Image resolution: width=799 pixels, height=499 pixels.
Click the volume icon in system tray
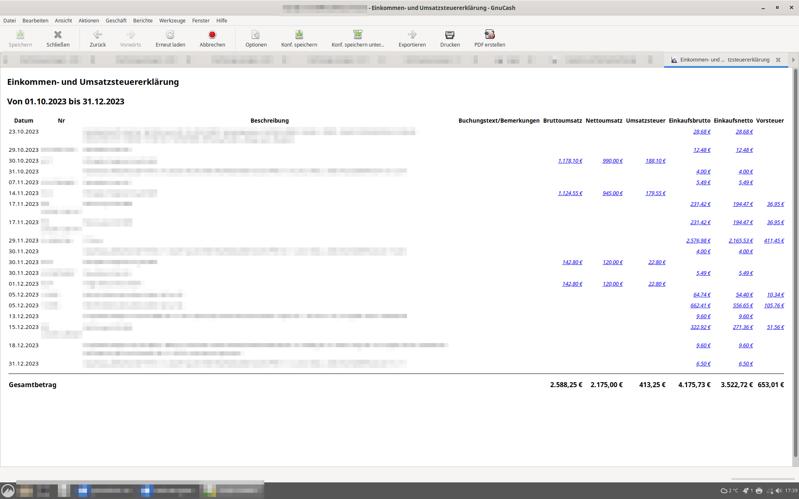779,491
